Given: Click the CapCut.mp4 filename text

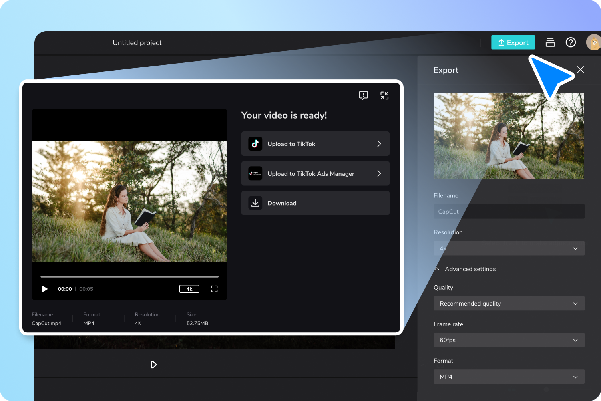Looking at the screenshot, I should coord(46,323).
